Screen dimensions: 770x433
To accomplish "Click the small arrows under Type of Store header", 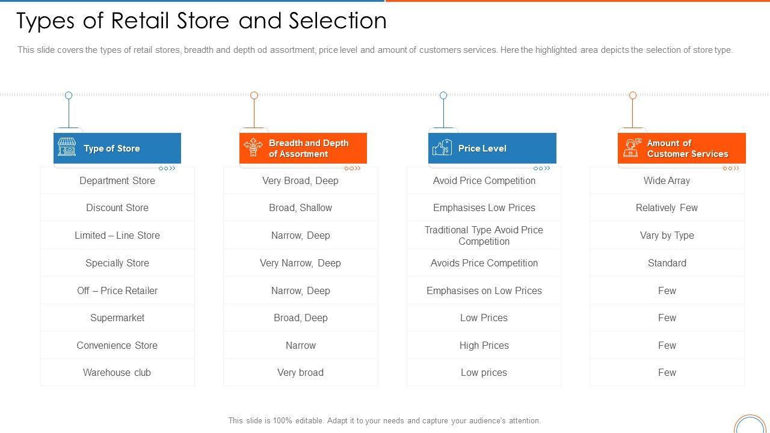I will (167, 168).
